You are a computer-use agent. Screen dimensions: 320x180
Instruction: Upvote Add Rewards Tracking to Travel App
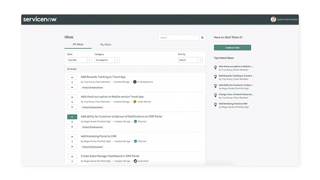(72, 77)
